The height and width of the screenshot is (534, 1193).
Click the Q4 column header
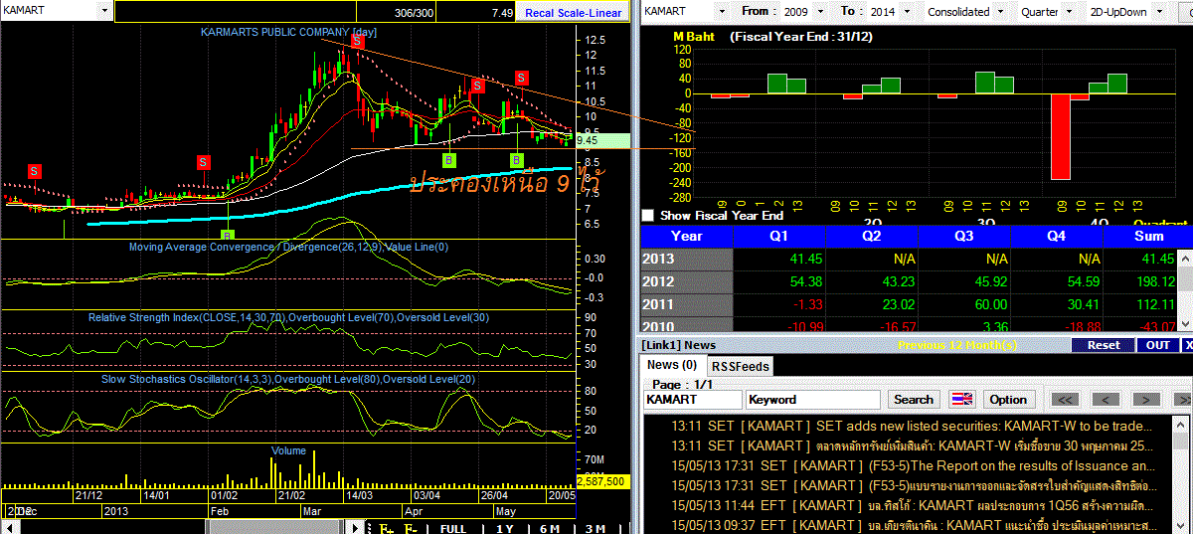(1056, 236)
